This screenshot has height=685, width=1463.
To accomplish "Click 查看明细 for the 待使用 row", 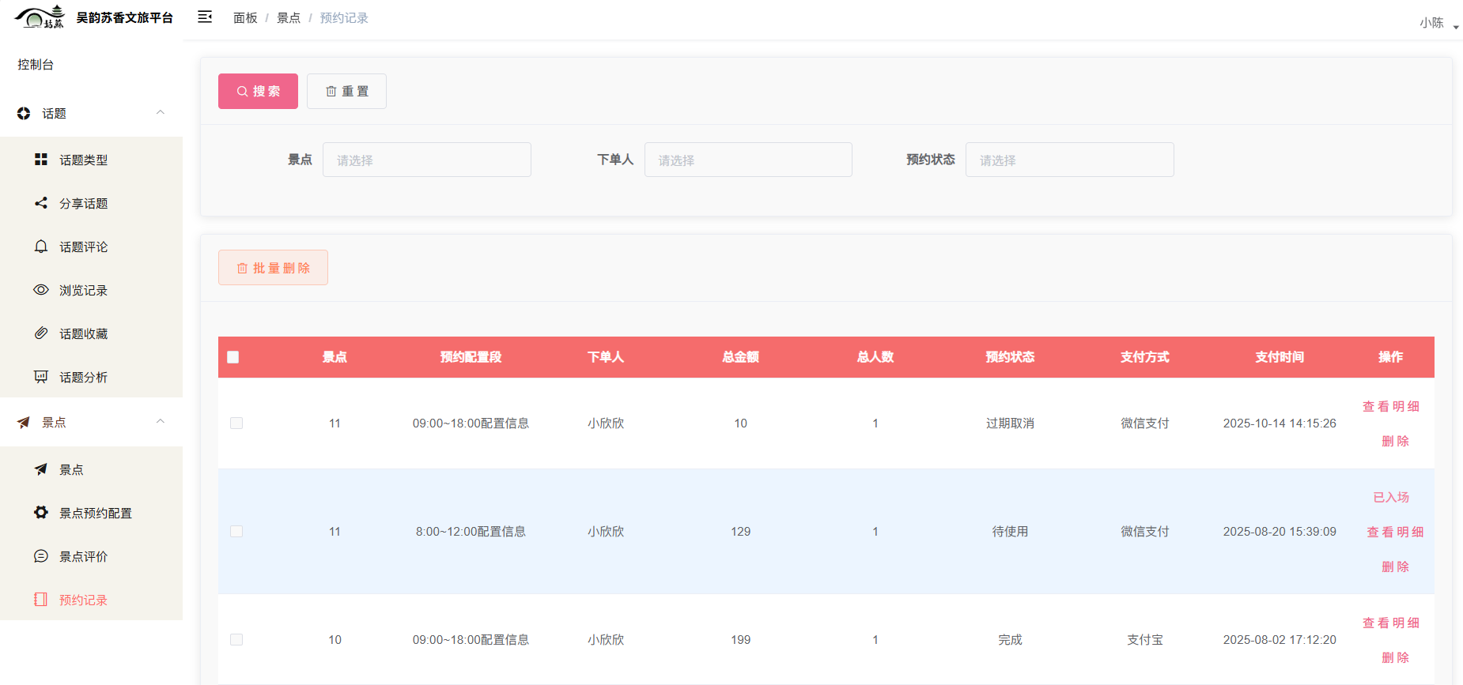I will click(1396, 532).
